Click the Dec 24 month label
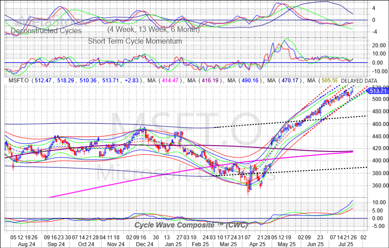The width and height of the screenshot is (389, 248). pos(145,244)
